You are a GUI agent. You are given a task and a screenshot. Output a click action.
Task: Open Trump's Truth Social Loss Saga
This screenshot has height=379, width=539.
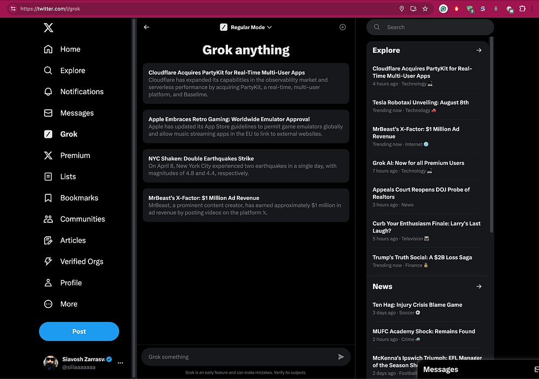(x=427, y=261)
